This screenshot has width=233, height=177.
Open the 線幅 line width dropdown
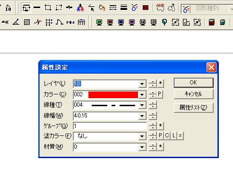(142, 116)
